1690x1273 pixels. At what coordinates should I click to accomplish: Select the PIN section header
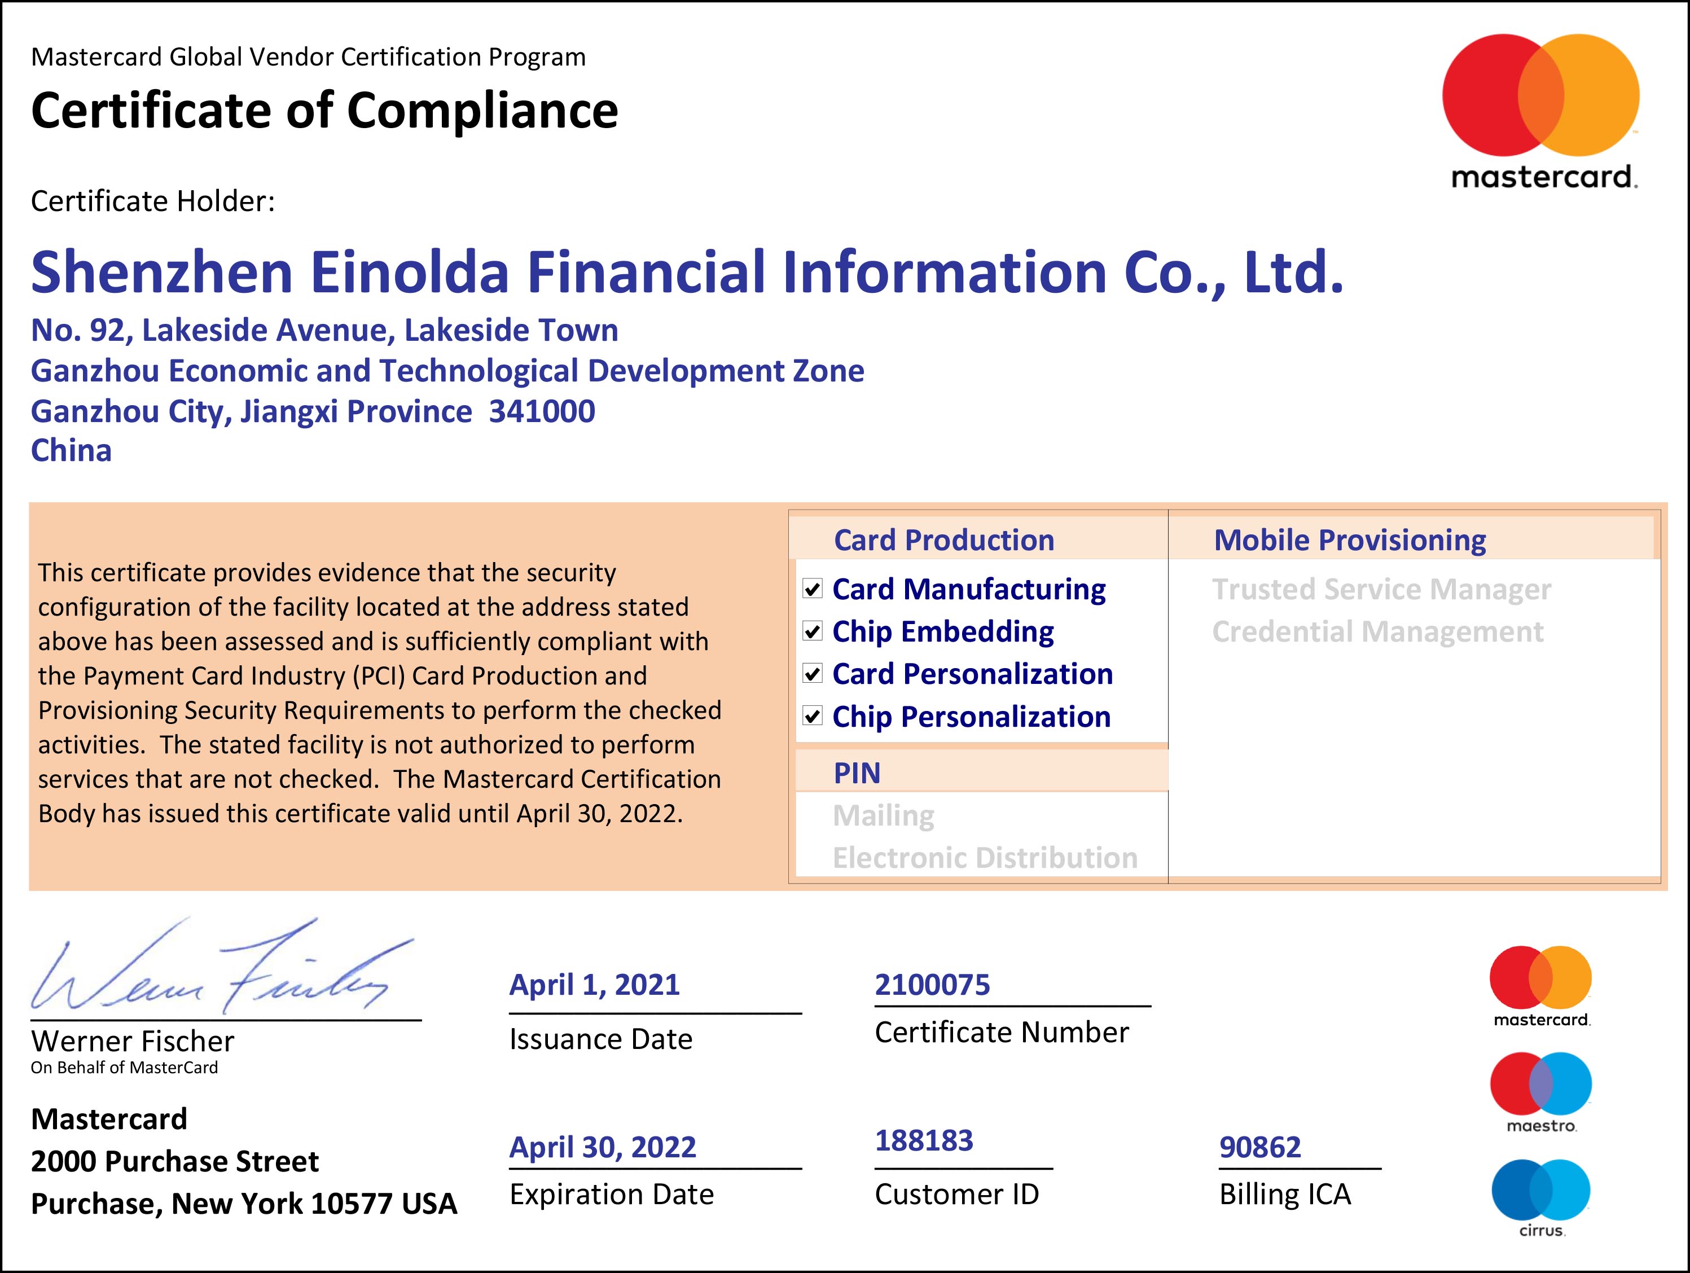(x=857, y=773)
